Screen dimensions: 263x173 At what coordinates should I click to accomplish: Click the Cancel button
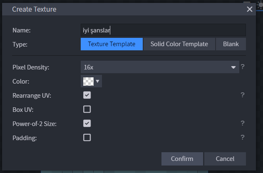click(225, 159)
